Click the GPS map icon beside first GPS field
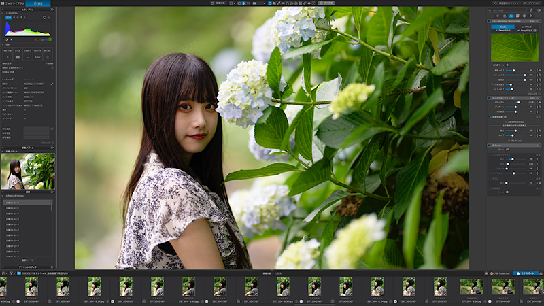The image size is (544, 306). [x=52, y=129]
